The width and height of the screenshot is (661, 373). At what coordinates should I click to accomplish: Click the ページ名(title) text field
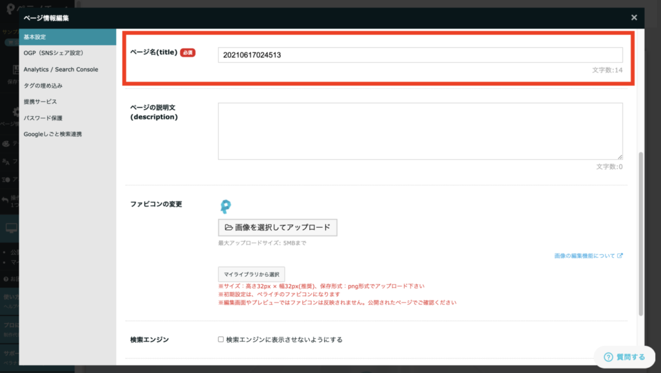point(420,55)
